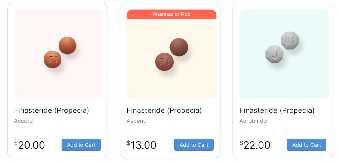The height and width of the screenshot is (163, 338).
Task: Click the $22.00 price
Action: pyautogui.click(x=255, y=145)
